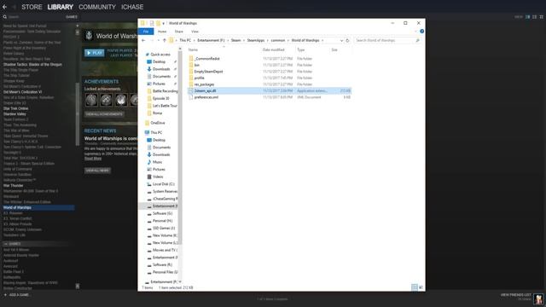Click the This PC computer icon
546x307 pixels.
pos(147,133)
